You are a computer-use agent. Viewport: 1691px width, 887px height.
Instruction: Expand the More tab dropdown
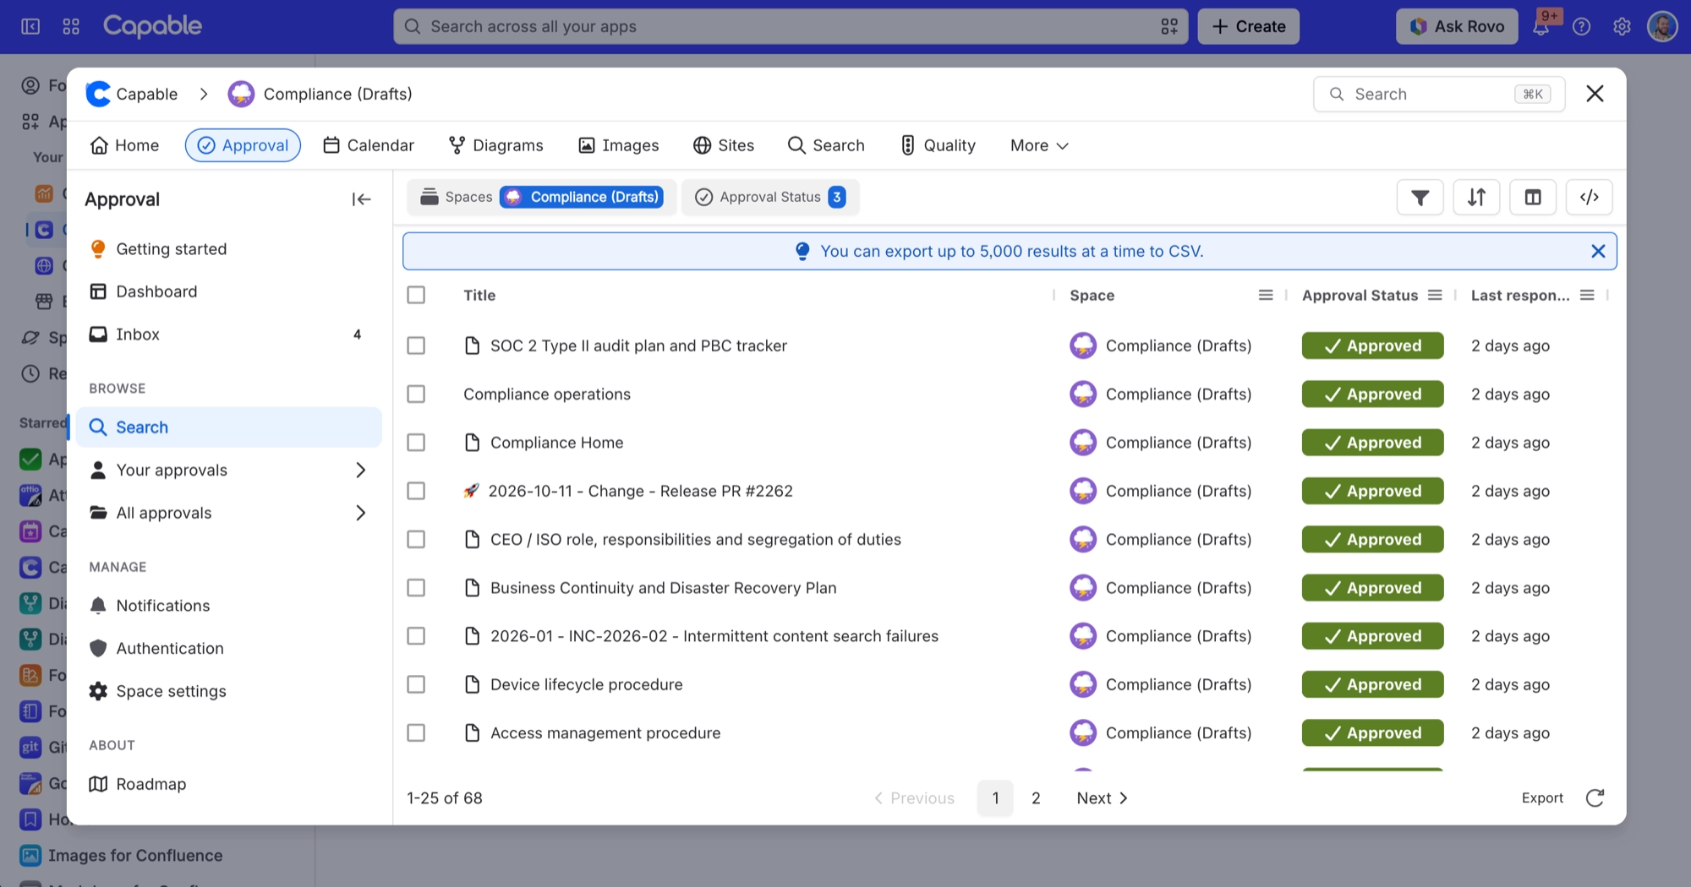point(1039,146)
